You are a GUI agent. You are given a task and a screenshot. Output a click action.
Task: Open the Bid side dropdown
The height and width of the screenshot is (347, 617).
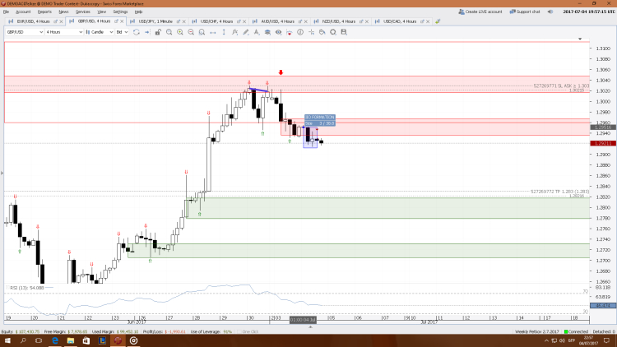[x=122, y=32]
